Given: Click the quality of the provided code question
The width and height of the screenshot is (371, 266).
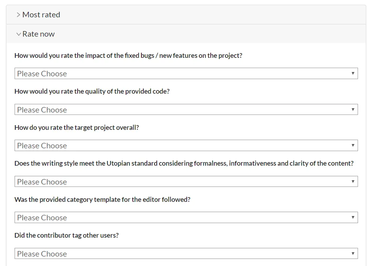Looking at the screenshot, I should click(x=92, y=91).
